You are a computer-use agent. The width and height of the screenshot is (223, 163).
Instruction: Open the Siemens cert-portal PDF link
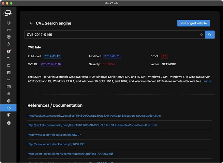coord(70,154)
